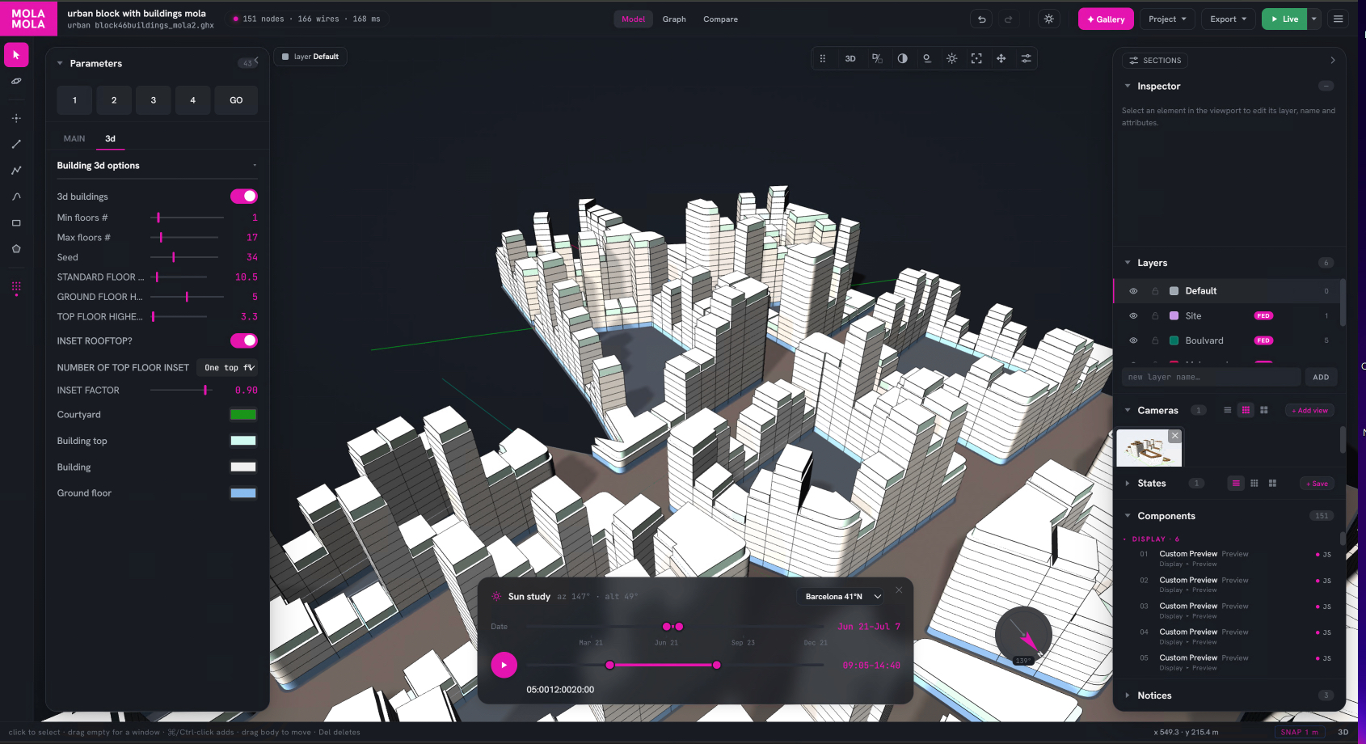
Task: Switch to the Graph tab
Action: tap(674, 19)
